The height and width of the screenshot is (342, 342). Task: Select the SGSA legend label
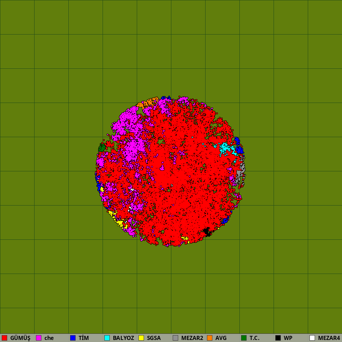point(154,338)
